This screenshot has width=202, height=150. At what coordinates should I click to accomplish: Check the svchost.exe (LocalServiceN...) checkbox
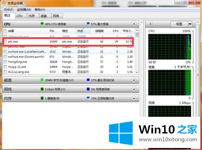[5, 52]
